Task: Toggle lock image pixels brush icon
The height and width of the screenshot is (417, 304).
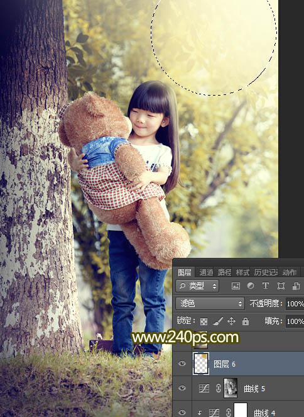Action: [218, 321]
